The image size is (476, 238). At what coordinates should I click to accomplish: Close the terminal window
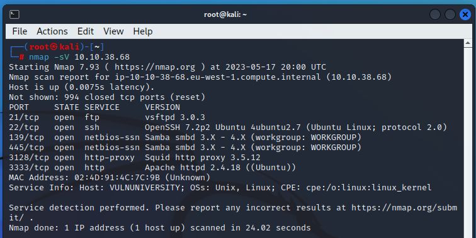[465, 14]
